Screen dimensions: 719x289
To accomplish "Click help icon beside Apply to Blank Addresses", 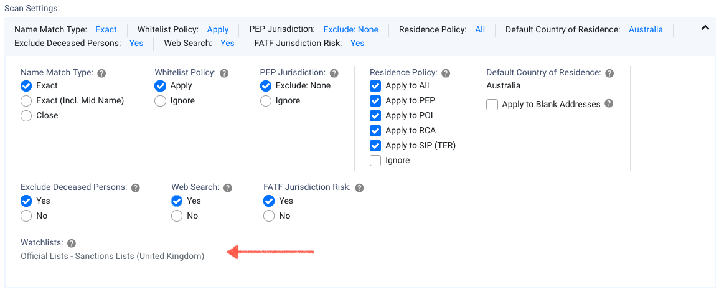I will point(609,103).
